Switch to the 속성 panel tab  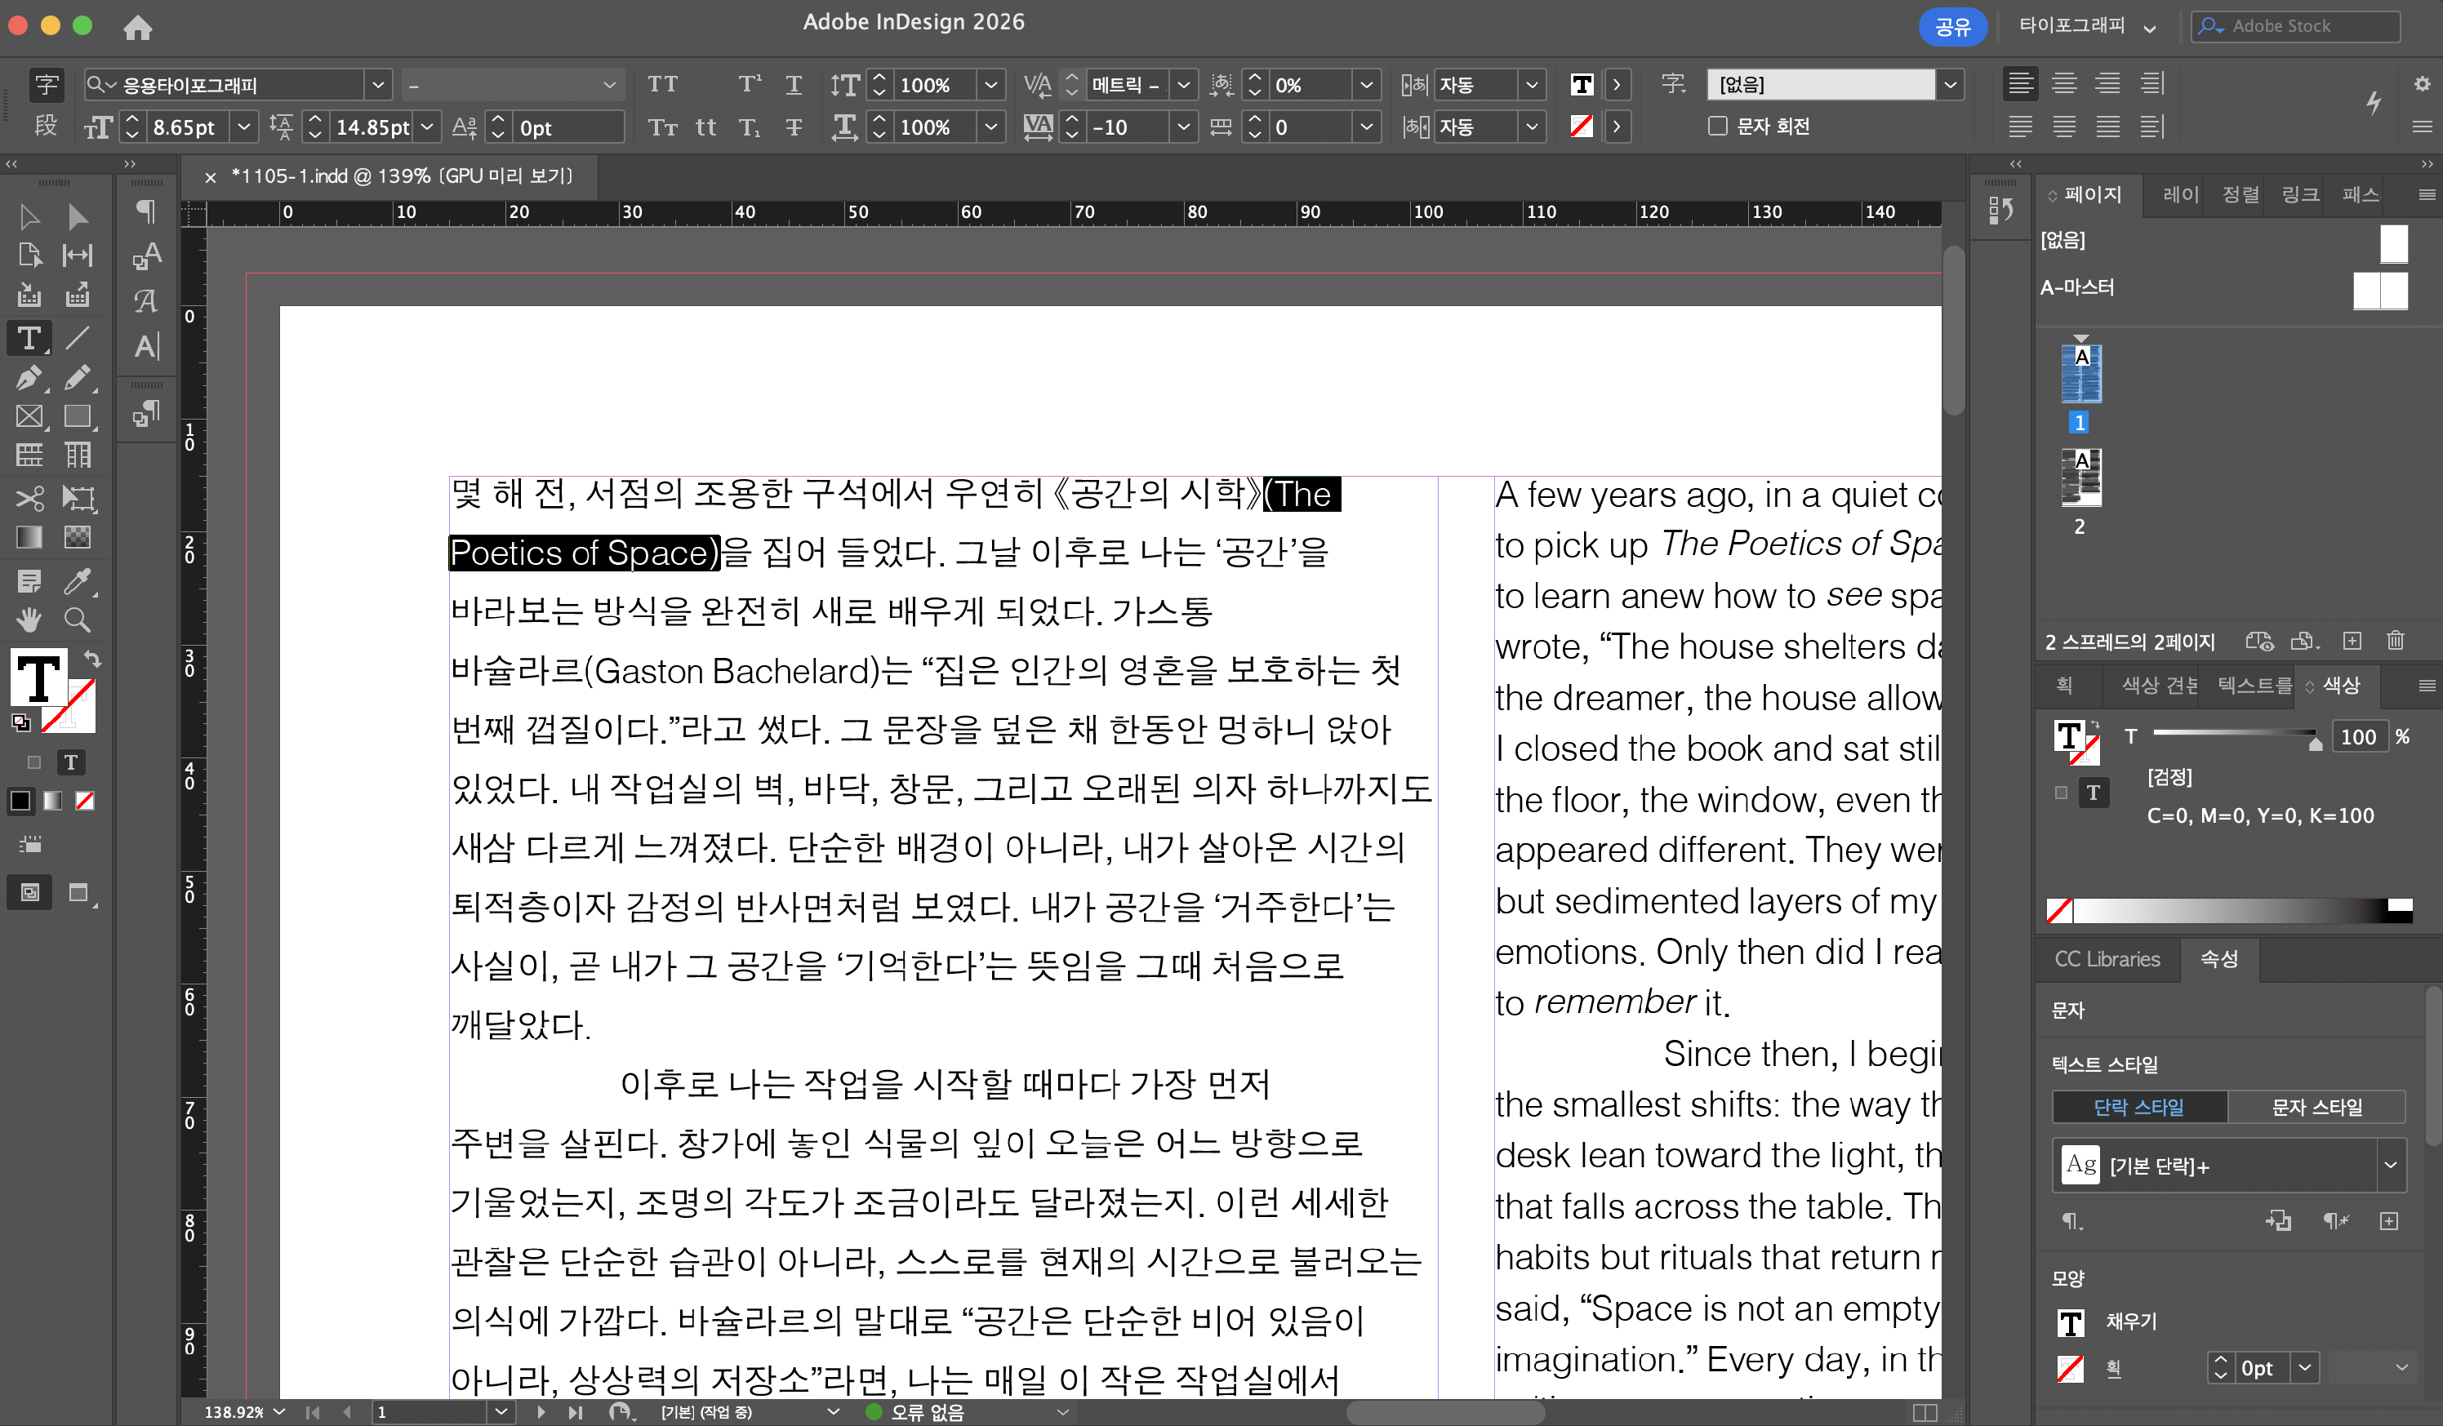tap(2219, 957)
